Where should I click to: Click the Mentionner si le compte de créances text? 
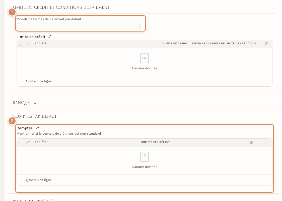pos(59,133)
